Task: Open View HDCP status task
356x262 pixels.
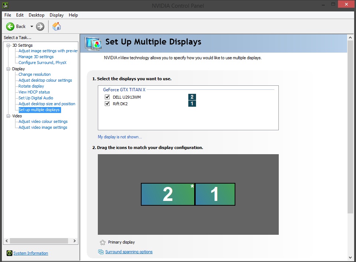Action: (34, 92)
